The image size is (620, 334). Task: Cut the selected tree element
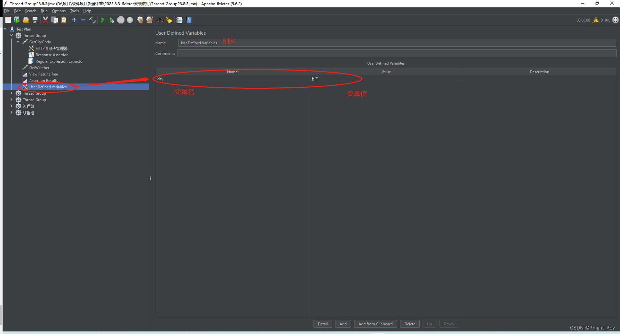coord(45,20)
